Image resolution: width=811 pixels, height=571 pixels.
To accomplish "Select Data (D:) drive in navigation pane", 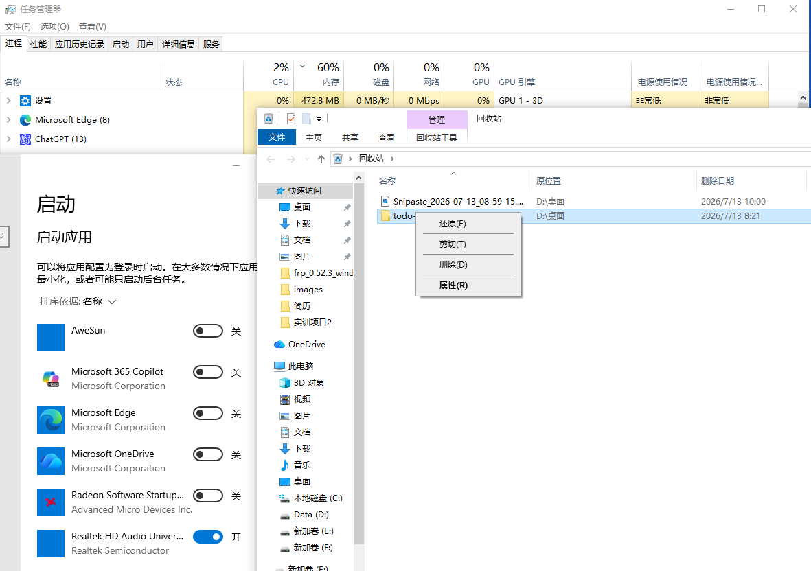I will point(305,515).
